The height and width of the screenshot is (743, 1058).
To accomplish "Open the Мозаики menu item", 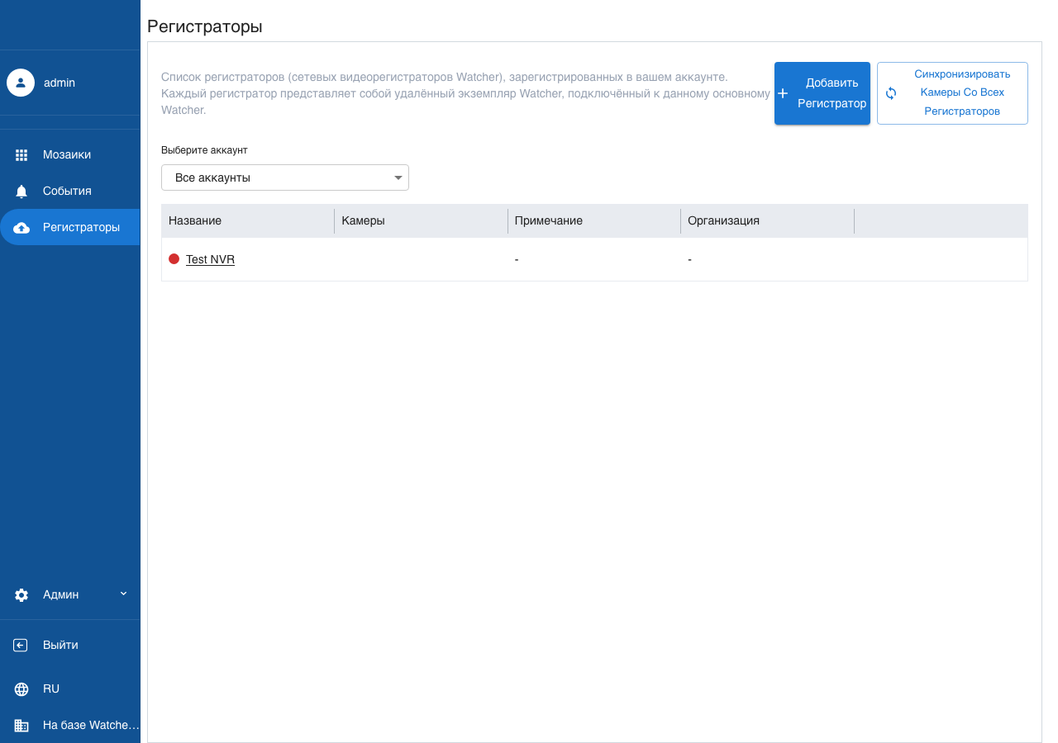I will coord(70,154).
